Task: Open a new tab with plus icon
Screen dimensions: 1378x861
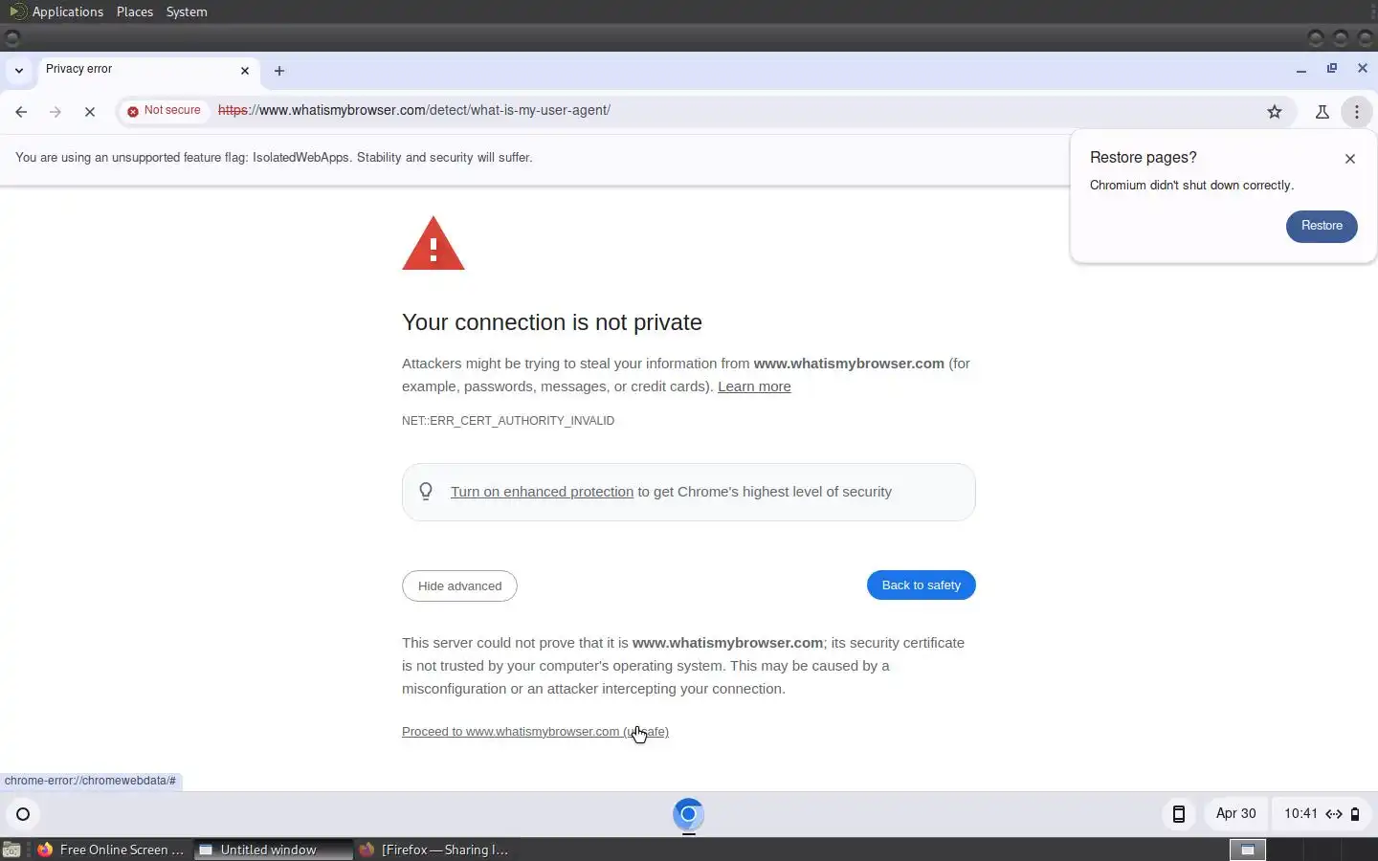Action: tap(279, 71)
